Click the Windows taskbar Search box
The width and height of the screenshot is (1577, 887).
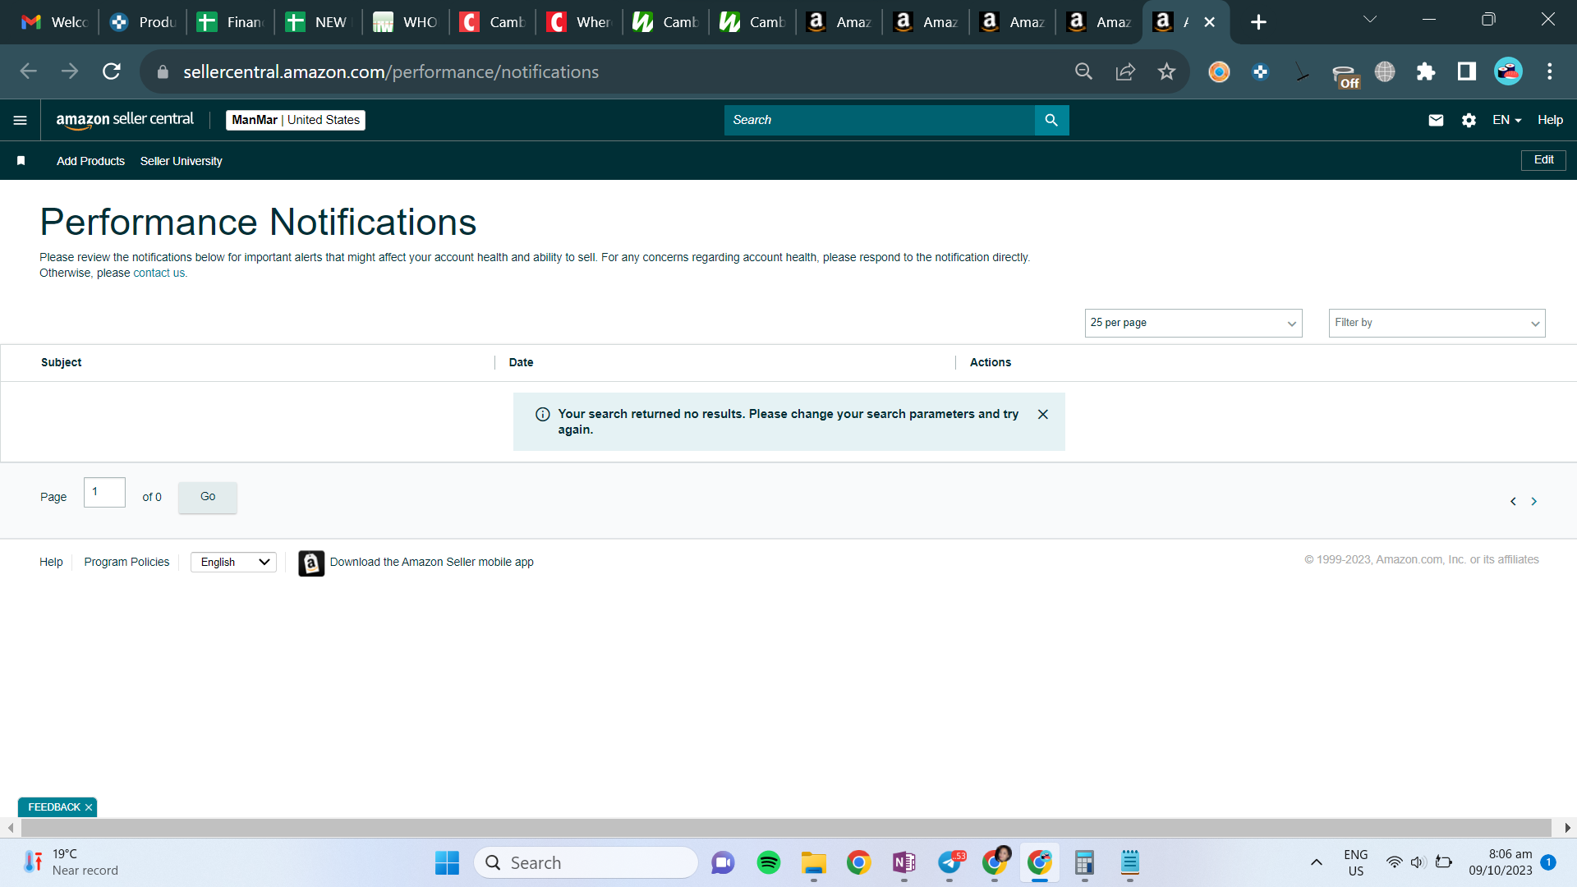586,862
